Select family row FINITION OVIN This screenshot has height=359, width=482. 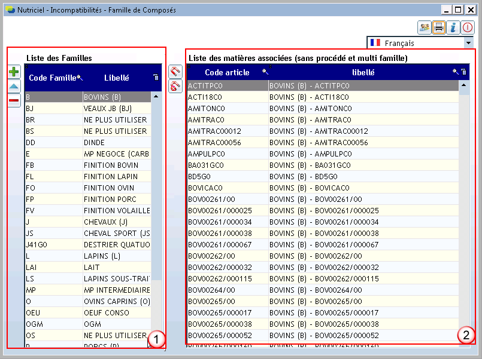[88, 188]
